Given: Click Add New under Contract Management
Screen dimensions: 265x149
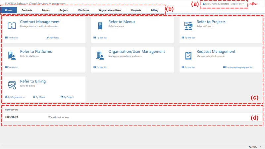Looking at the screenshot, I should pyautogui.click(x=53, y=38).
